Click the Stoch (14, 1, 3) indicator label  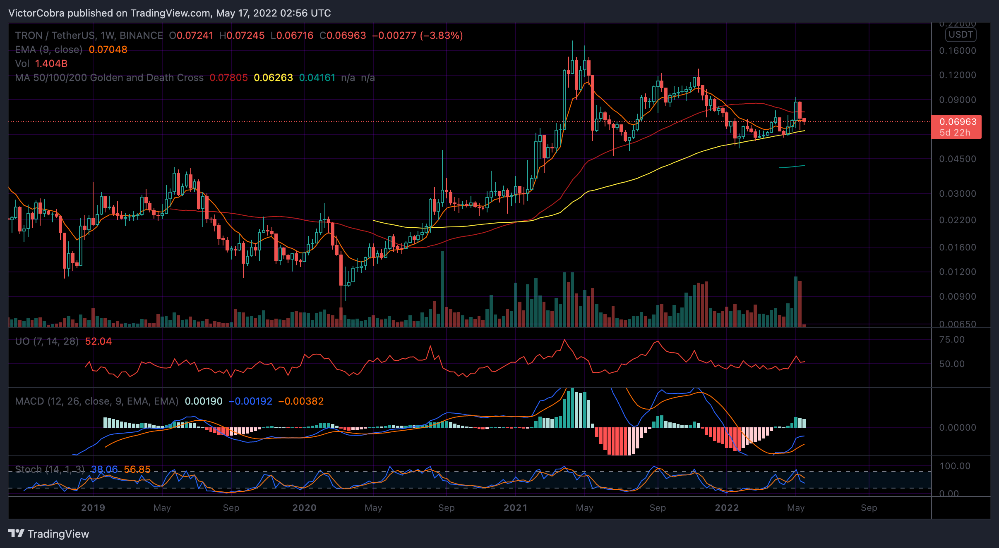(x=50, y=469)
